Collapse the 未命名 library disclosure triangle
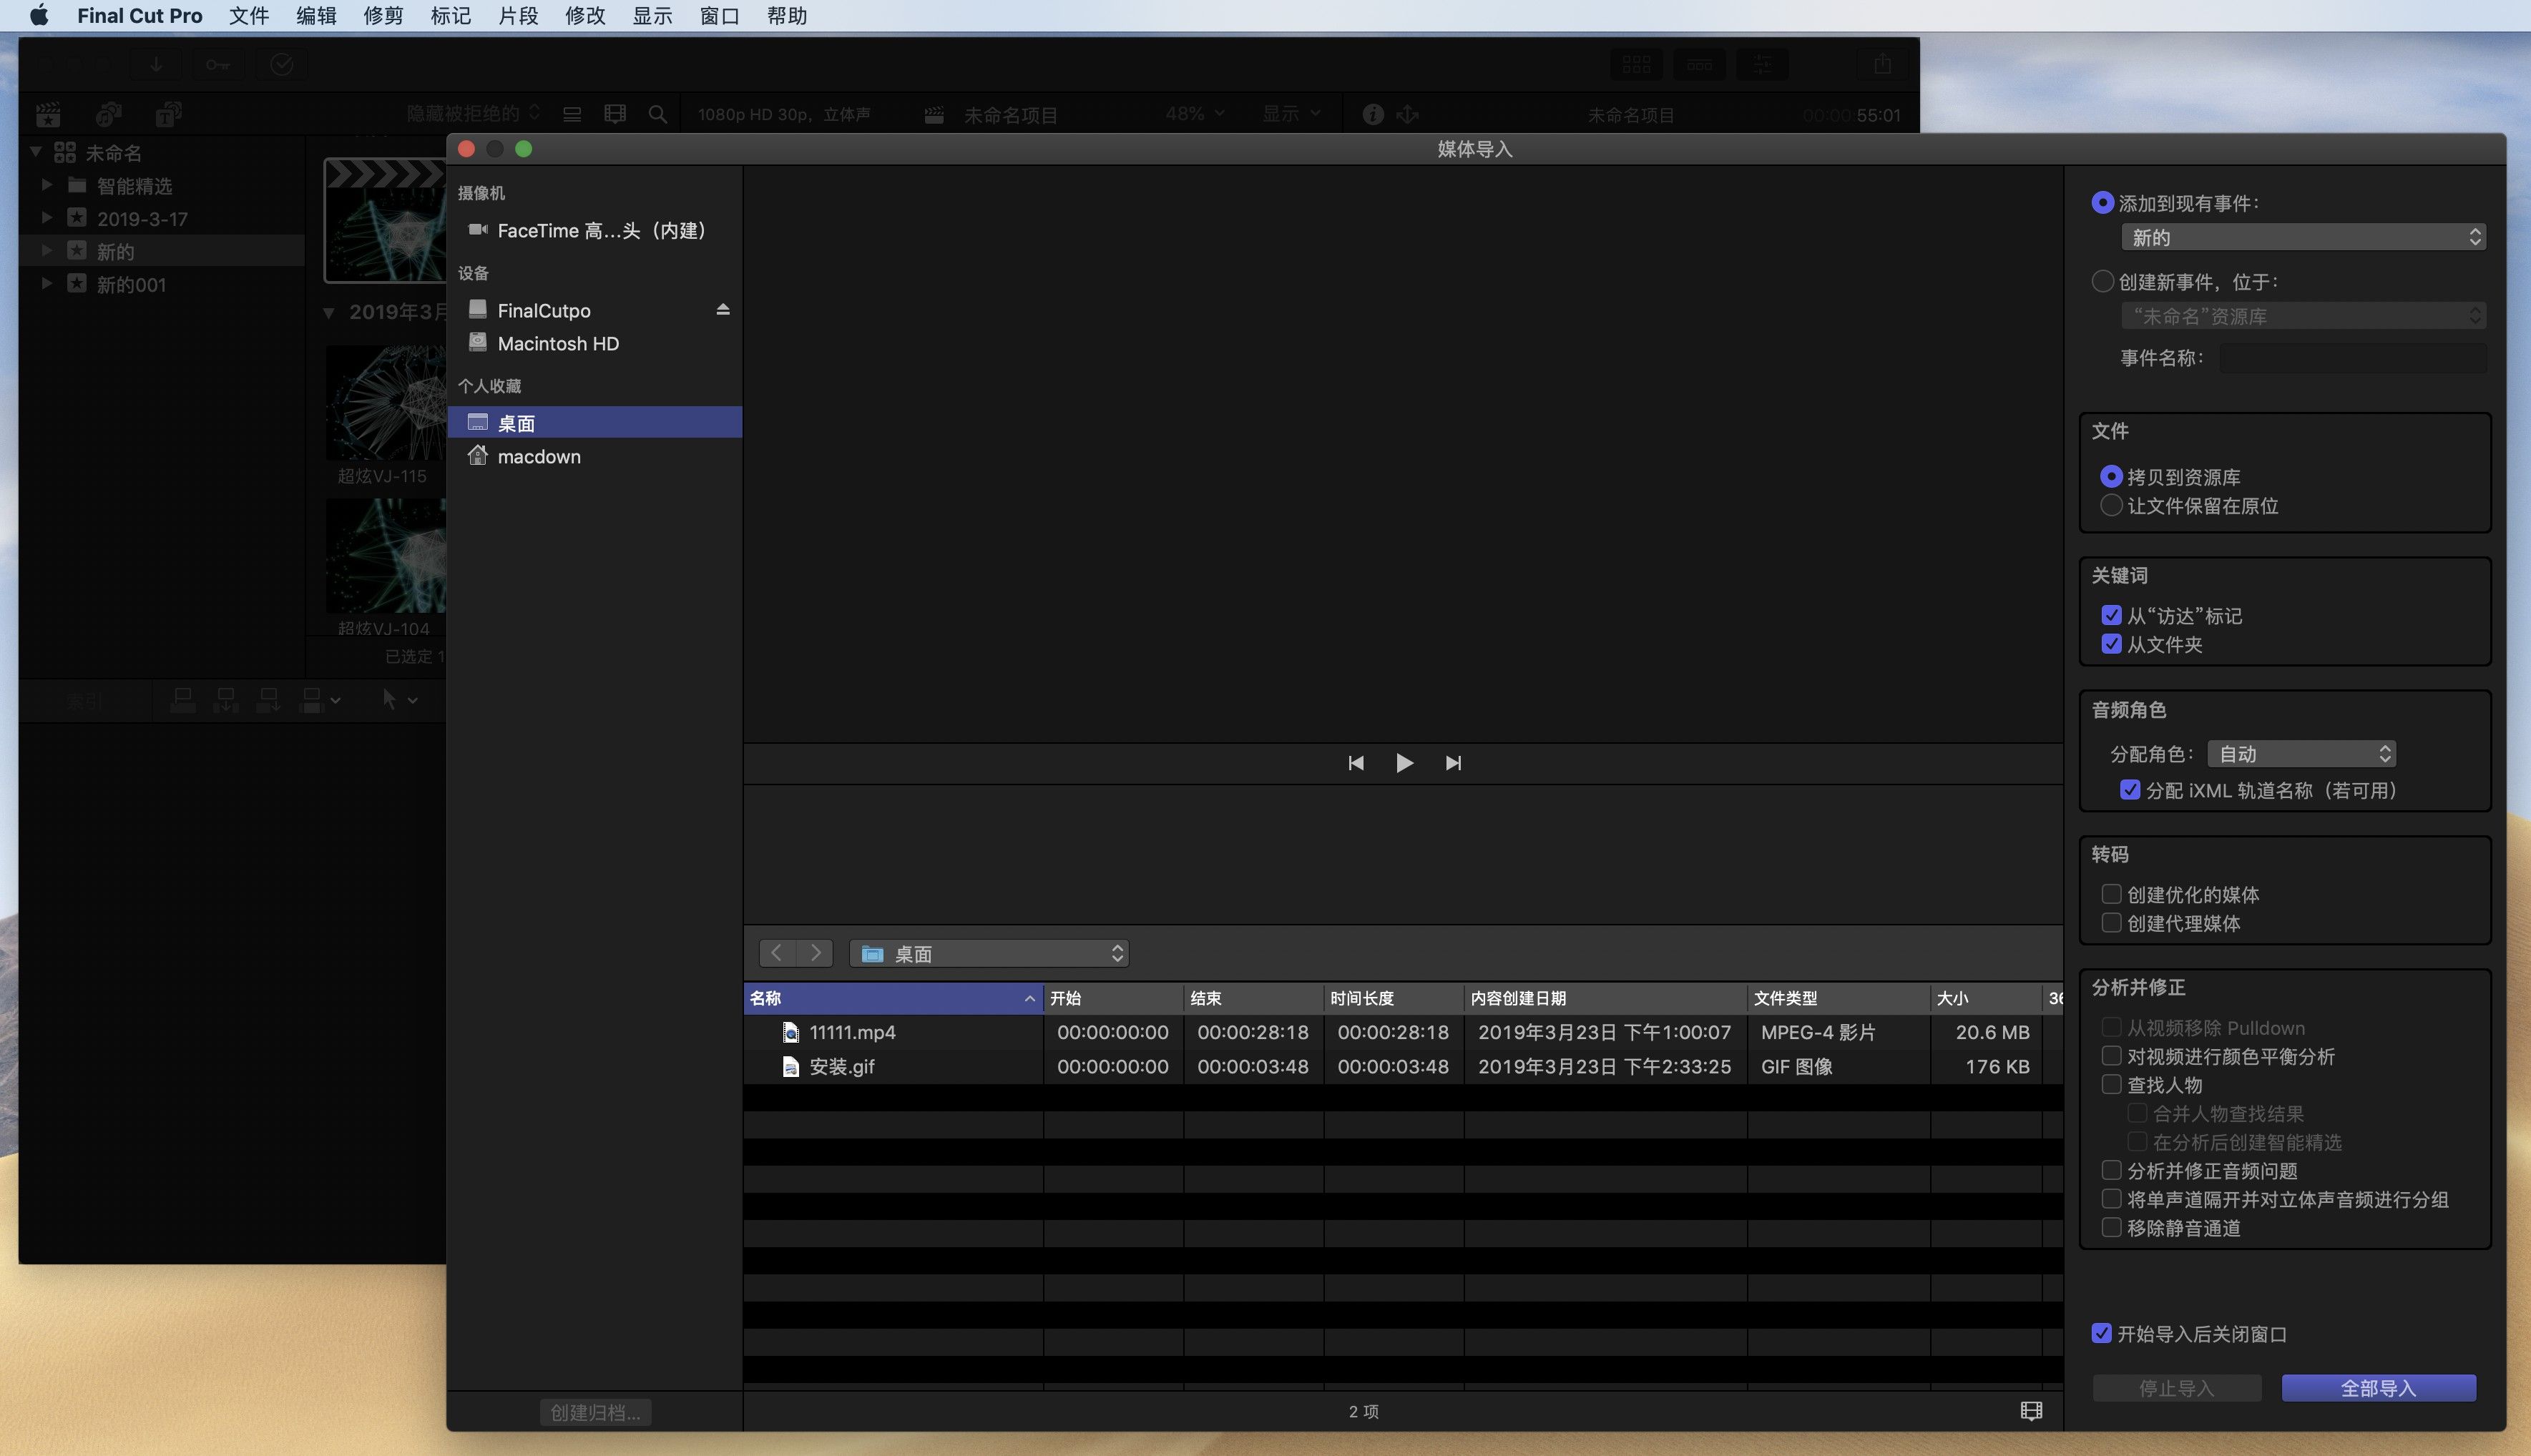Screen dimensions: 2531x1456 click(x=35, y=152)
